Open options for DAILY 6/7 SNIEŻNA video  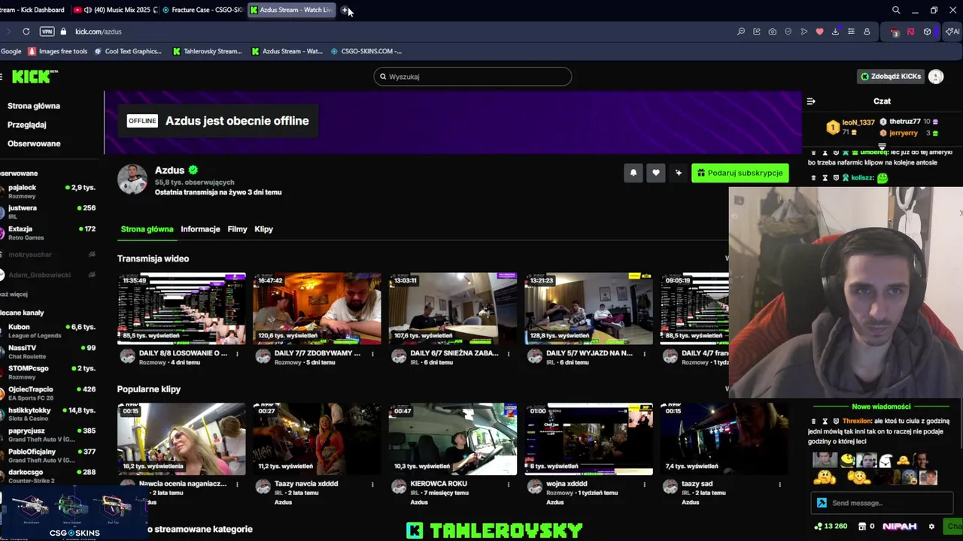click(x=509, y=354)
